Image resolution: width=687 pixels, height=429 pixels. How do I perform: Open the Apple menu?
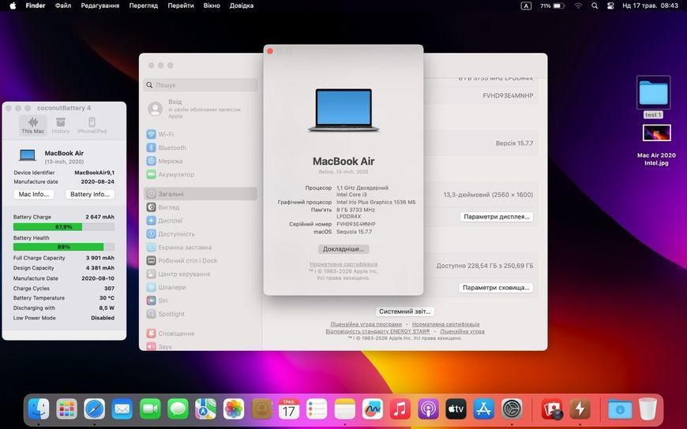(x=13, y=6)
